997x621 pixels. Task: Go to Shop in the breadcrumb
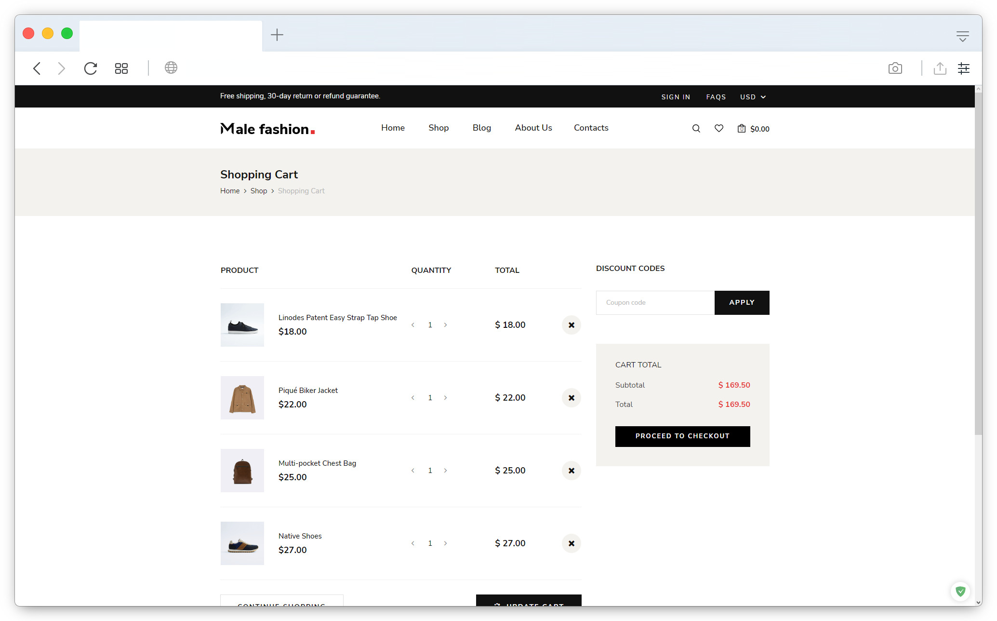(x=259, y=191)
